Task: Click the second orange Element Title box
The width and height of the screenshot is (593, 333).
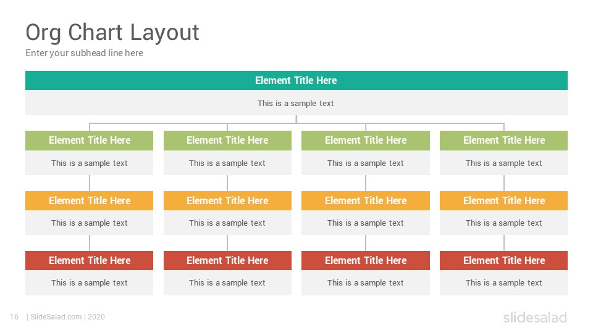Action: [x=227, y=200]
